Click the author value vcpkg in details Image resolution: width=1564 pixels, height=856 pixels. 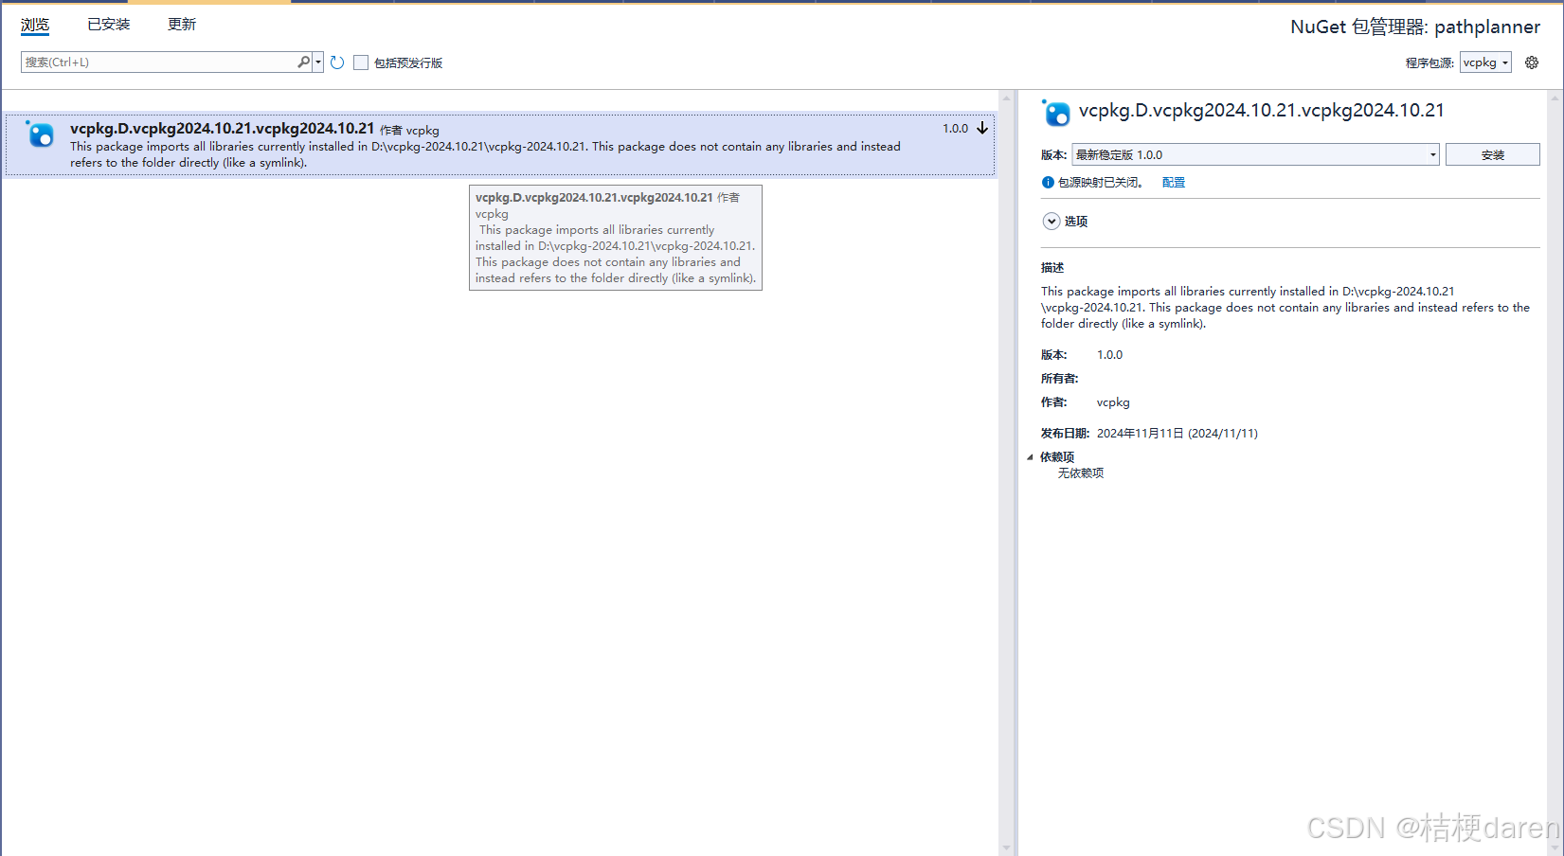(1113, 402)
